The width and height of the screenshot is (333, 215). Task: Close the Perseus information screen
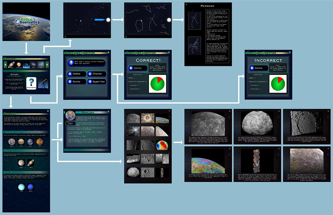[186, 4]
